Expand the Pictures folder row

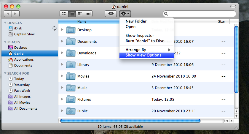(62, 99)
